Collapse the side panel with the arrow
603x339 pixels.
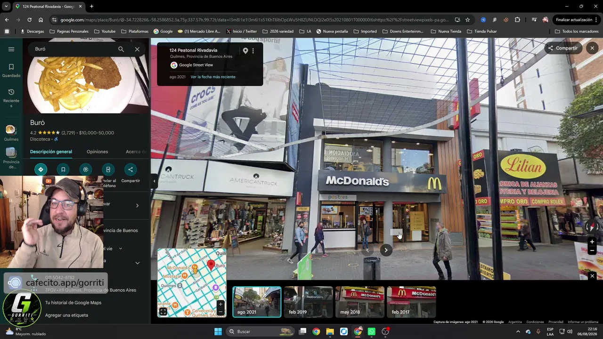tap(154, 181)
